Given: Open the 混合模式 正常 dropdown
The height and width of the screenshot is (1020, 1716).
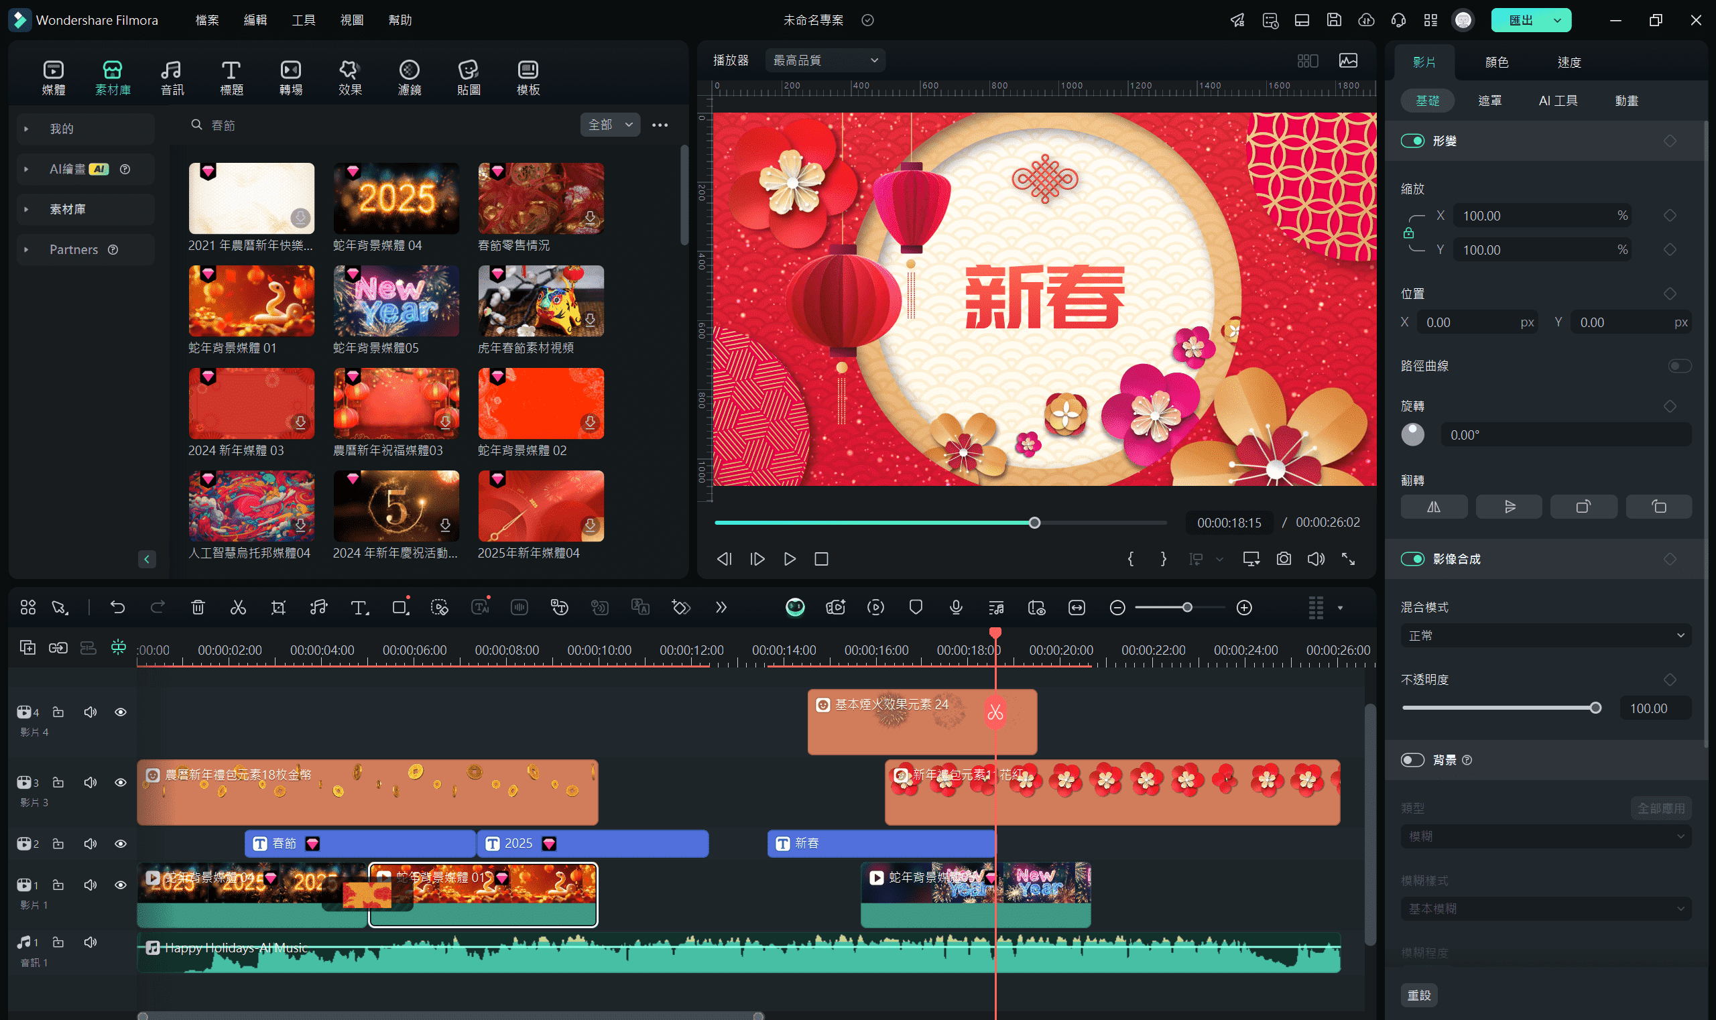Looking at the screenshot, I should tap(1546, 635).
